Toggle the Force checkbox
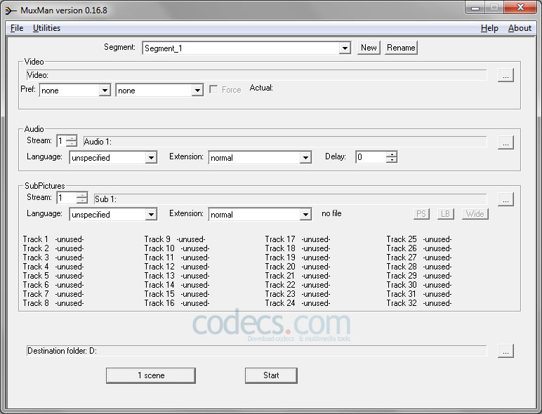 [x=214, y=90]
